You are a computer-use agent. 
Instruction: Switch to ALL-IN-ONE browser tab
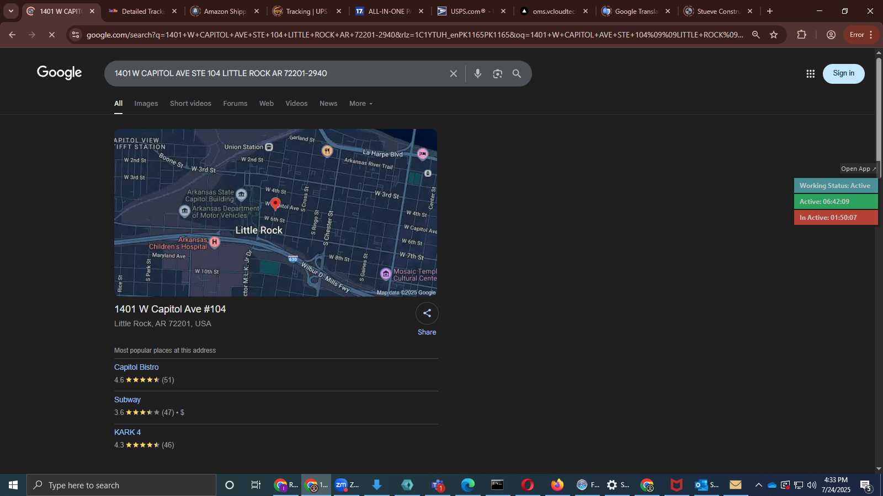tap(389, 11)
